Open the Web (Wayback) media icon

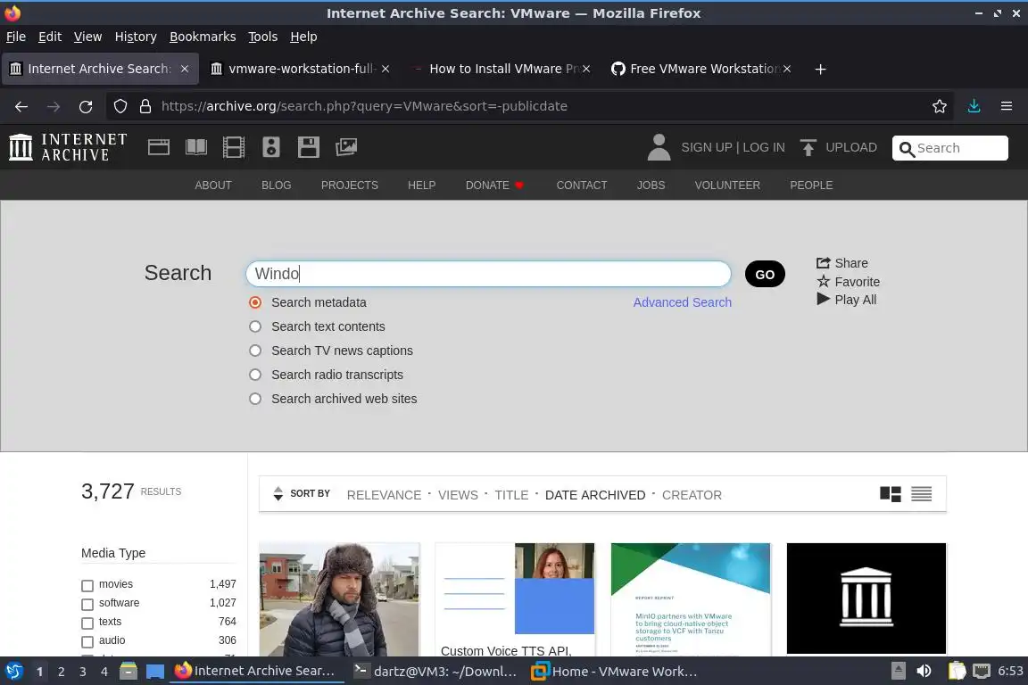159,147
